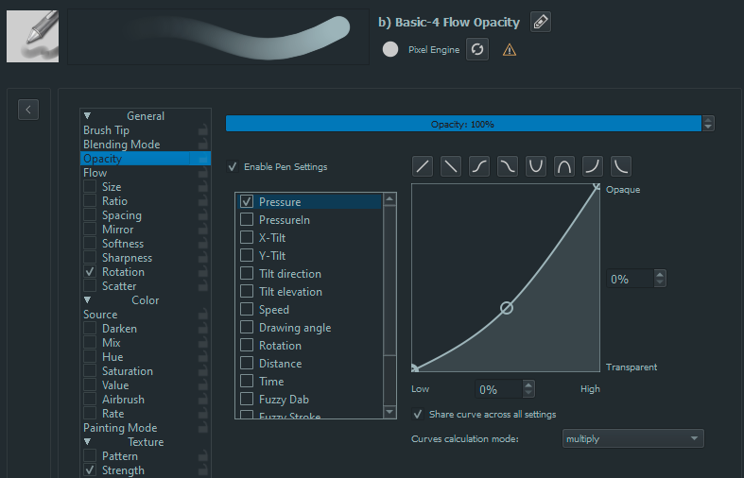
Task: Click the lock icon next to Brush Tip
Action: click(203, 130)
